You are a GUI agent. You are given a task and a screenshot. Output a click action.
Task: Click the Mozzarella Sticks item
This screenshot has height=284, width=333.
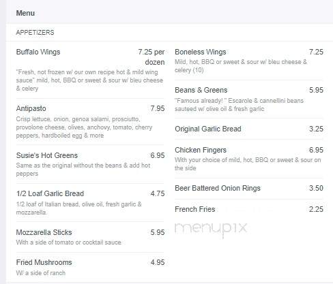pos(44,232)
